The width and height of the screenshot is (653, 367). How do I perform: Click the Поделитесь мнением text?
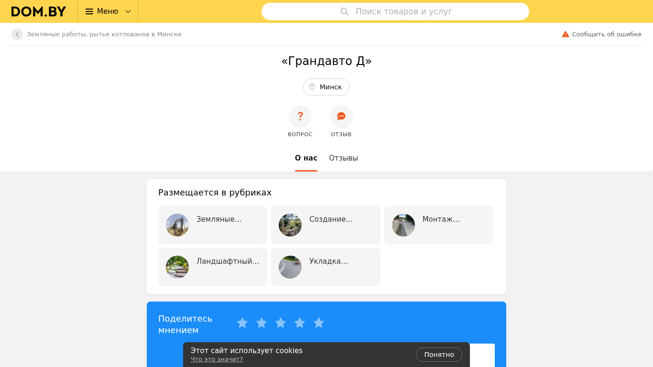tap(185, 324)
